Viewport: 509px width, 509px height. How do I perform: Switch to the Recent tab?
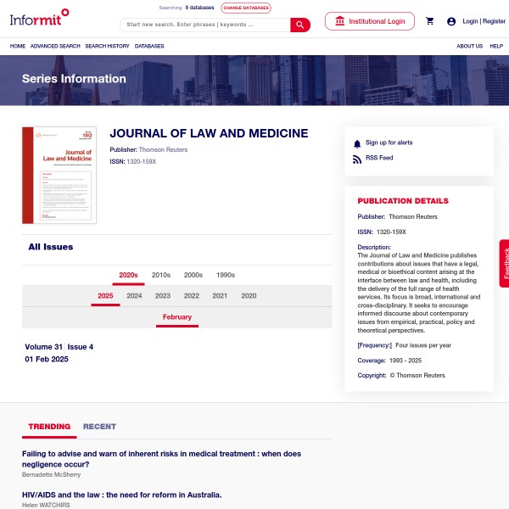[x=99, y=427]
